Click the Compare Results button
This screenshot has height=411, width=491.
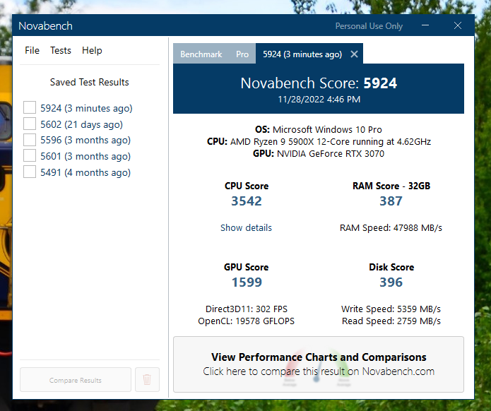(x=76, y=380)
